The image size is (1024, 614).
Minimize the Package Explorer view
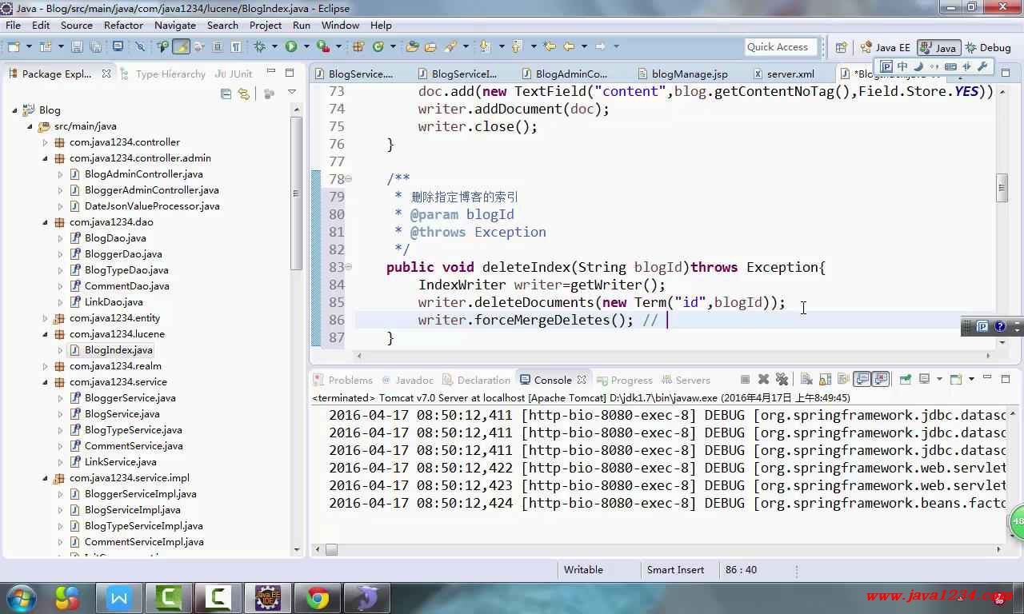(x=270, y=73)
